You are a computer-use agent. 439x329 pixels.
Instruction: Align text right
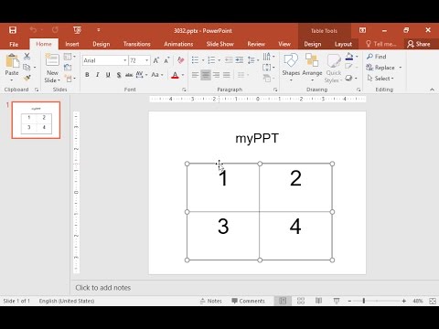coord(216,75)
